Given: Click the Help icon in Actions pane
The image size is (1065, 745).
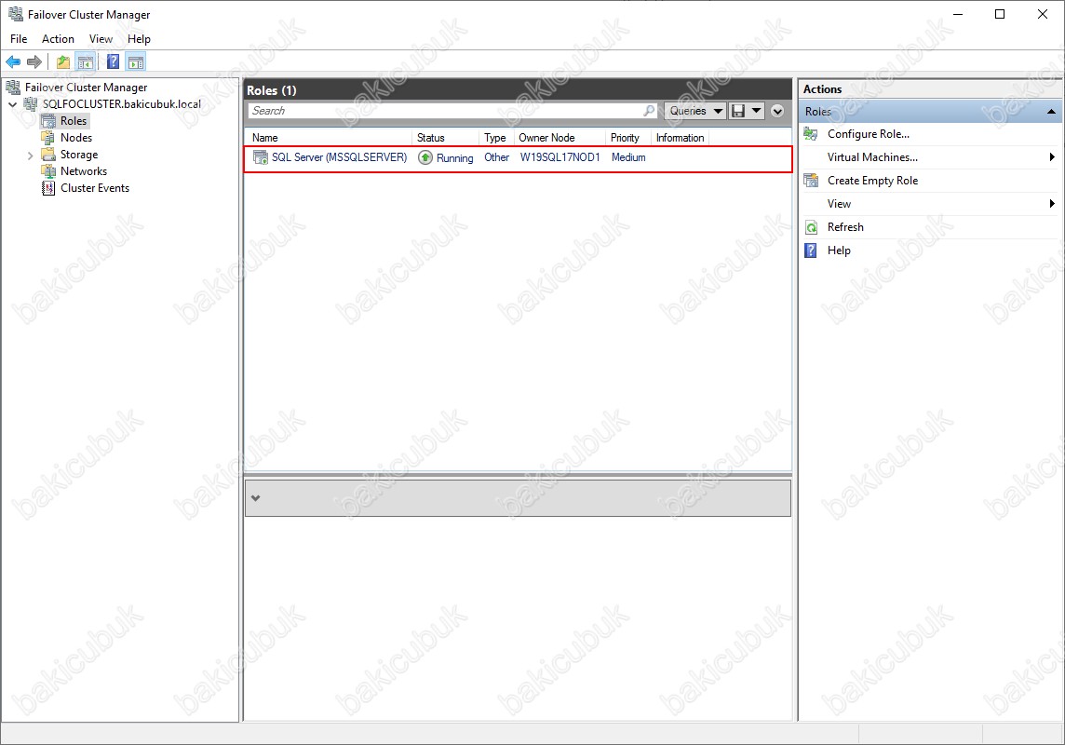Looking at the screenshot, I should 811,250.
